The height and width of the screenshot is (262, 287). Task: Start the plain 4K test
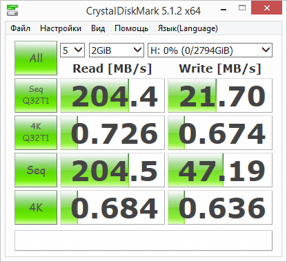tap(36, 207)
